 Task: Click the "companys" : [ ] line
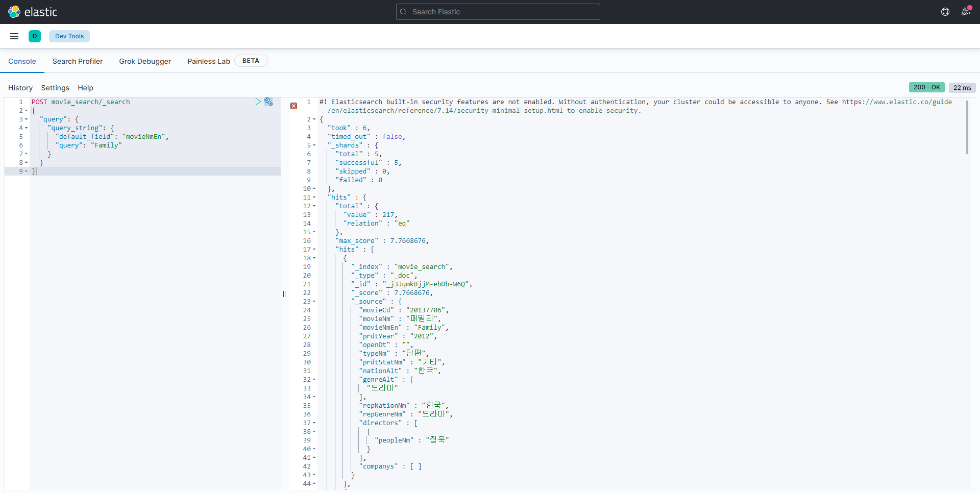coord(390,466)
